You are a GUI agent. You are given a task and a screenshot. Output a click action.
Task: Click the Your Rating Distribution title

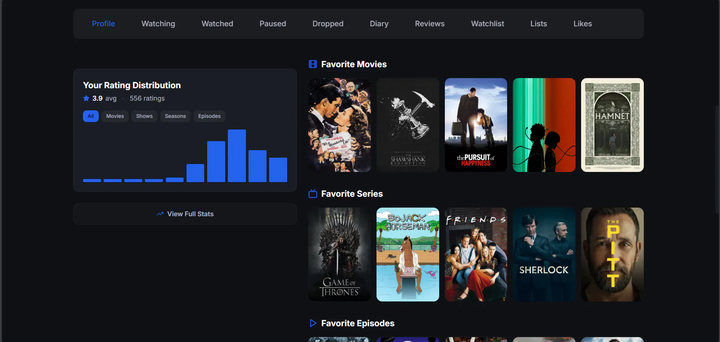click(132, 85)
